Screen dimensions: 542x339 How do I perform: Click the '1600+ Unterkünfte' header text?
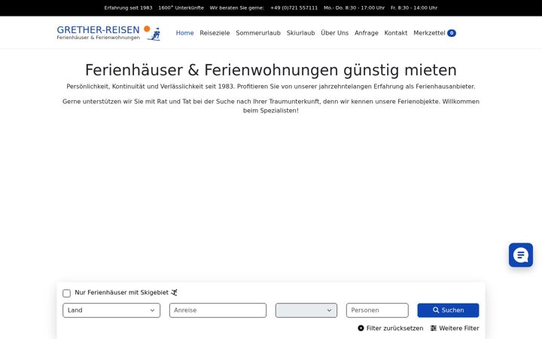[x=181, y=8]
